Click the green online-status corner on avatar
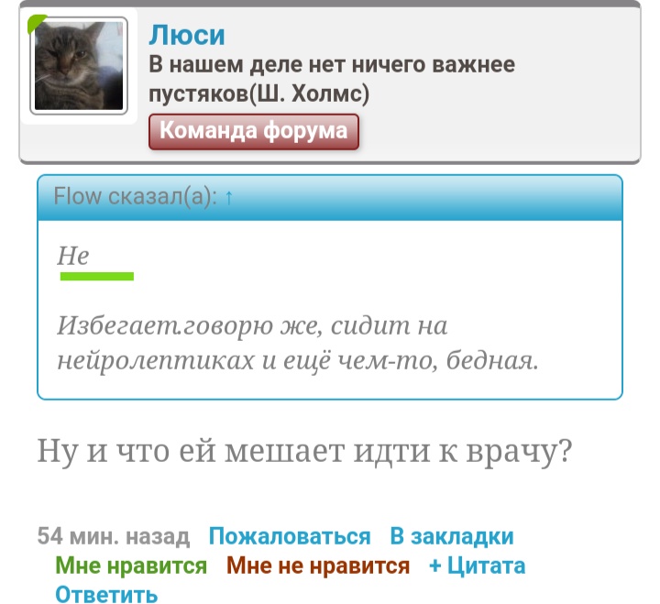Image resolution: width=660 pixels, height=604 pixels. tap(36, 23)
